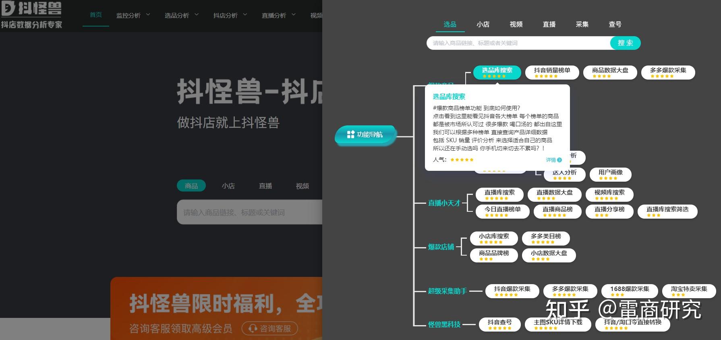This screenshot has height=340, width=721.
Task: Open 淘宝特卖采集
Action: click(689, 291)
